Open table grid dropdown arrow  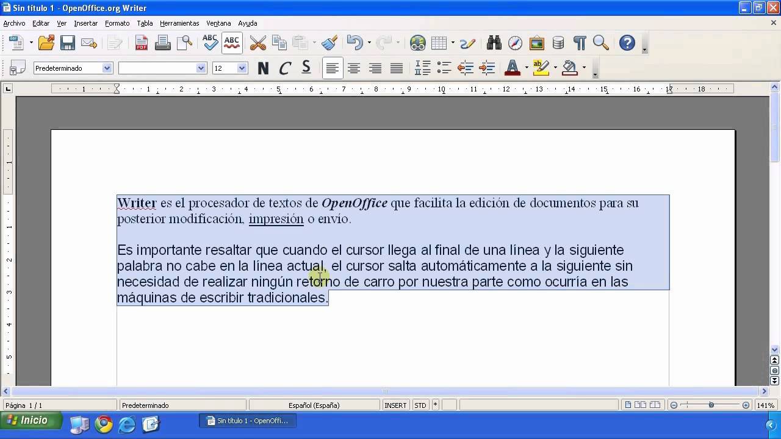click(453, 43)
